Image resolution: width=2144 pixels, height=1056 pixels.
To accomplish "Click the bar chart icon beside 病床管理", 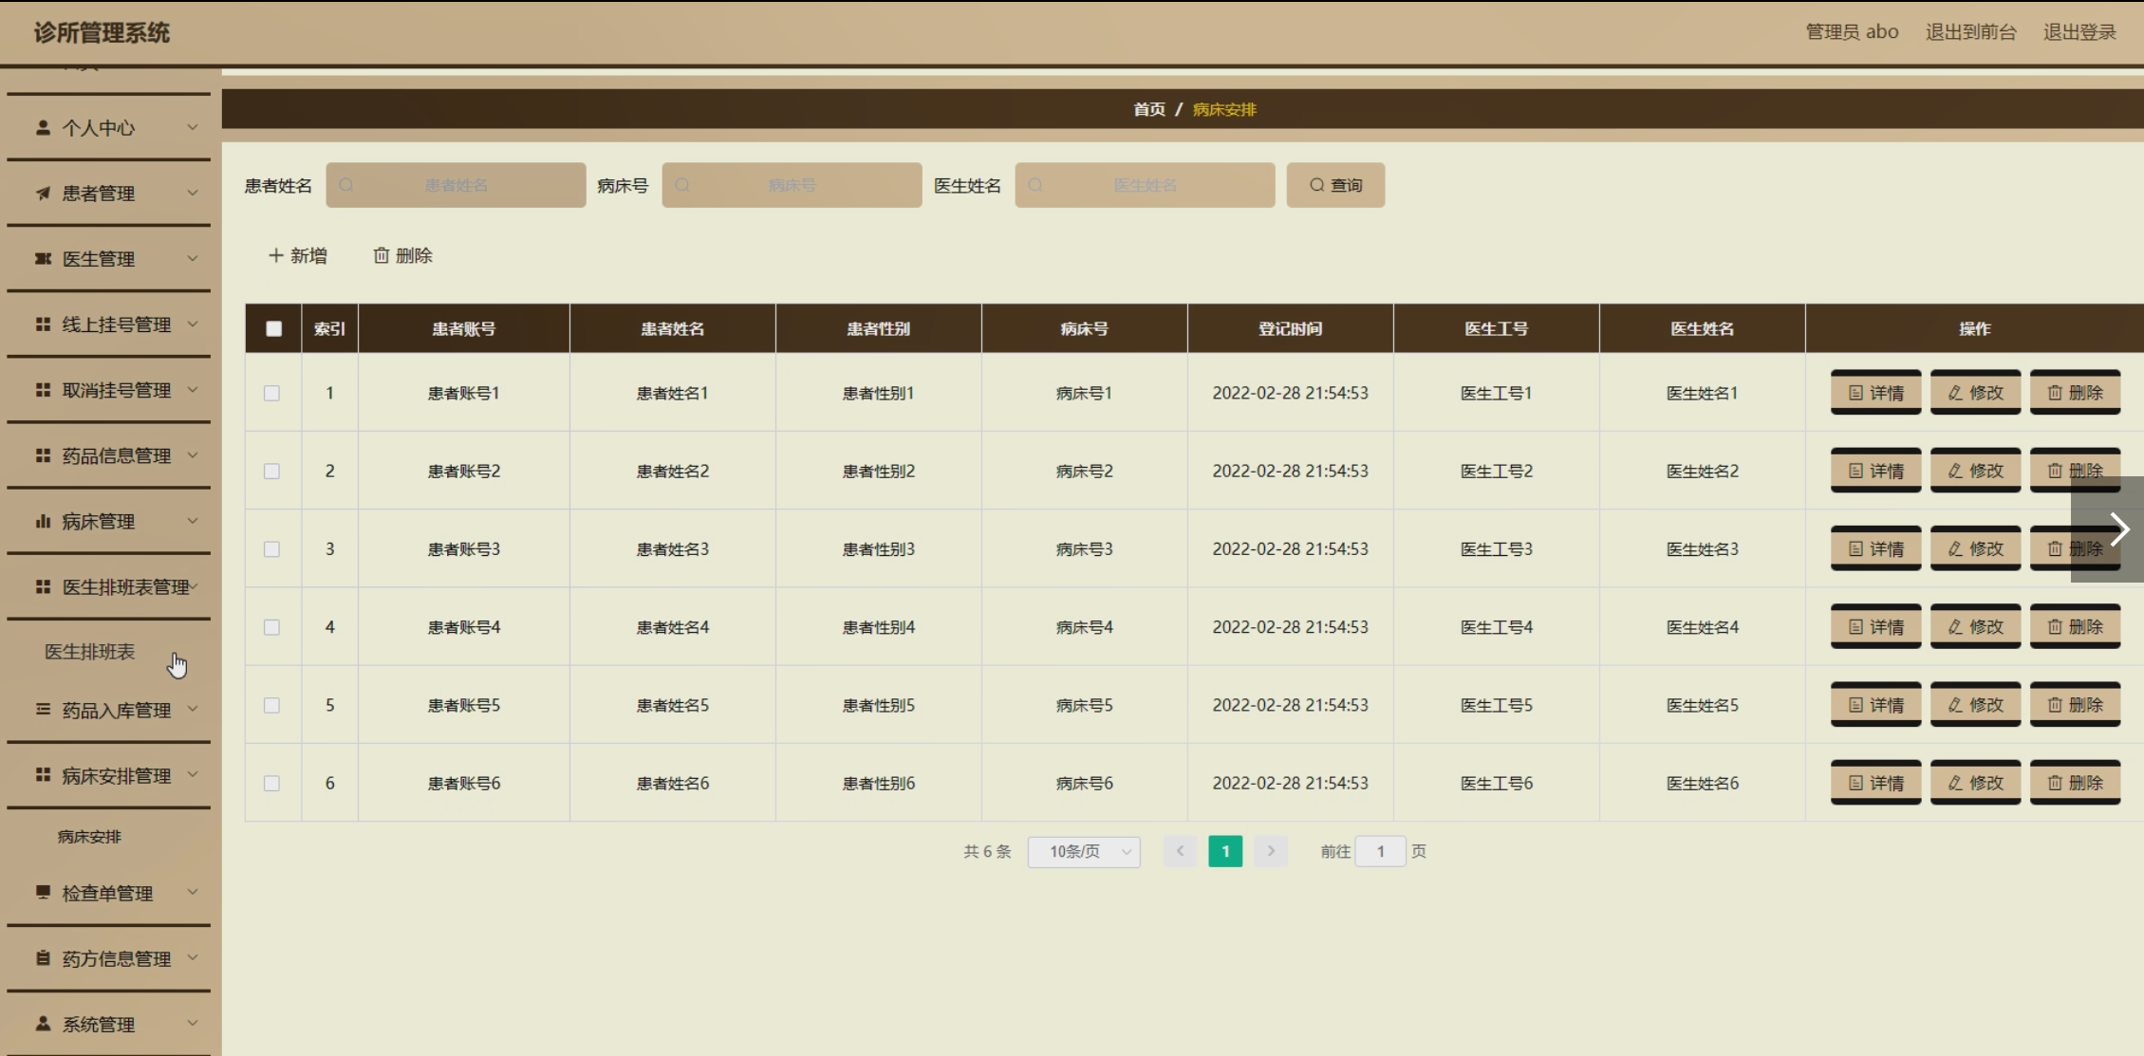I will 43,521.
